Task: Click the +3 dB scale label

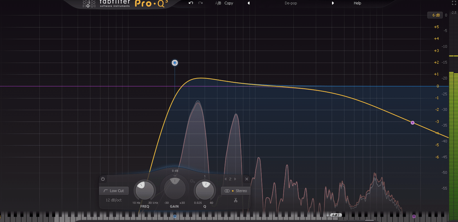Action: tap(436, 51)
